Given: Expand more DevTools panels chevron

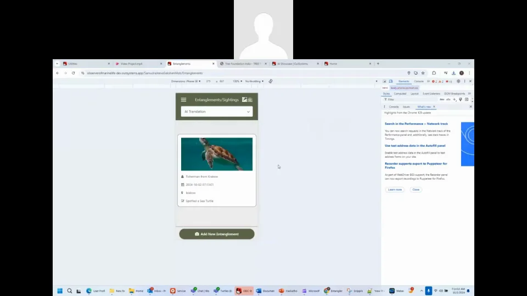Looking at the screenshot, I should point(428,81).
